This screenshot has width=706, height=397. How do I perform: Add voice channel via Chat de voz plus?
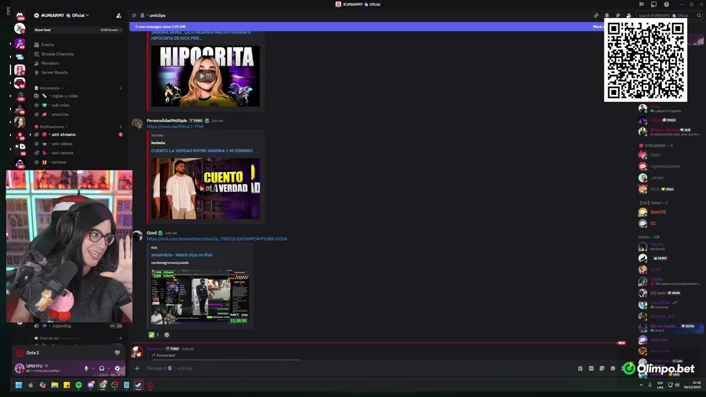pos(120,338)
